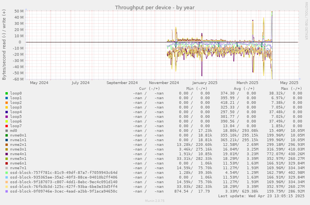Click the 'November 2024' x-axis label
This screenshot has height=205, width=310.
coord(164,82)
